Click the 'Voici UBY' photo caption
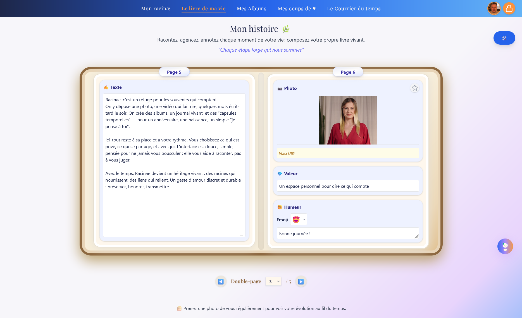This screenshot has width=522, height=318. (x=347, y=153)
